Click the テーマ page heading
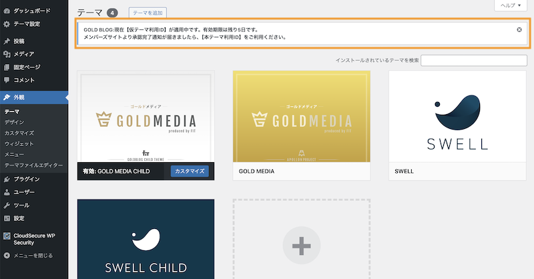The image size is (534, 279). click(x=90, y=13)
